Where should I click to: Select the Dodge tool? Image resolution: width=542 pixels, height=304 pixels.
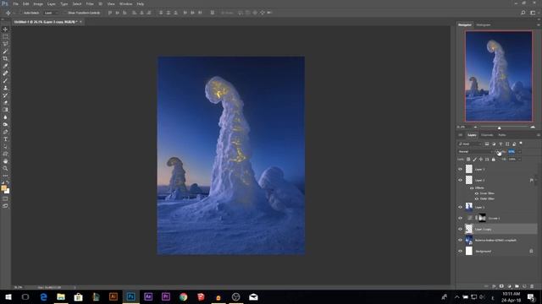coord(5,124)
